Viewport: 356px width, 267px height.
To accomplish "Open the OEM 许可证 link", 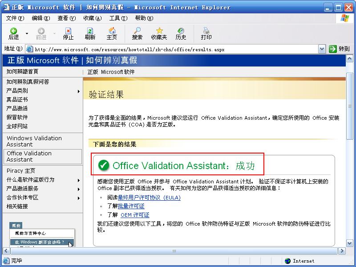I will 135,215.
